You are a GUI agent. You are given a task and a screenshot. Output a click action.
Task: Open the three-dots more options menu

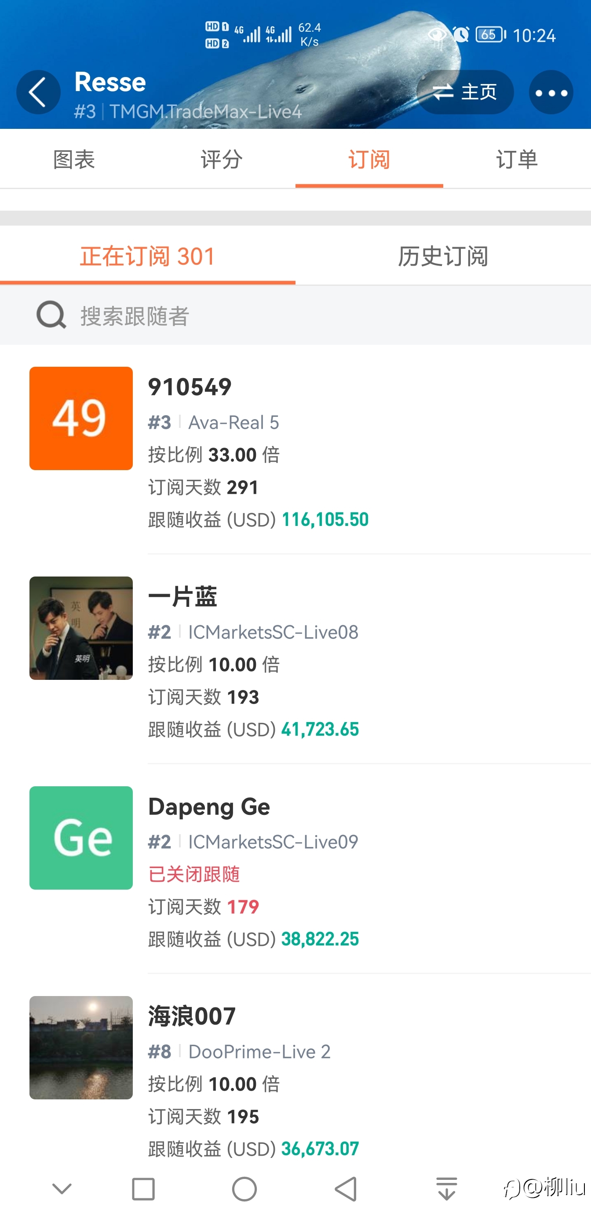tap(551, 92)
